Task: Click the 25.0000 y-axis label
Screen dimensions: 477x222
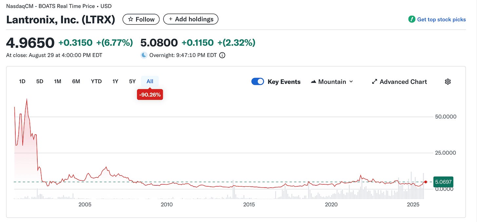Action: pyautogui.click(x=446, y=153)
